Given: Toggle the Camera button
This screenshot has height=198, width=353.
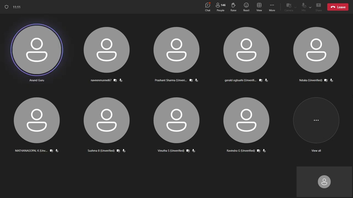Looking at the screenshot, I should [289, 7].
